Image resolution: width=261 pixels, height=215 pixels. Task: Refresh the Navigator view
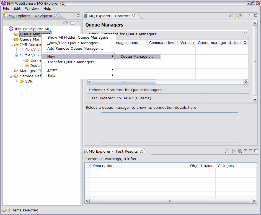coord(66,23)
